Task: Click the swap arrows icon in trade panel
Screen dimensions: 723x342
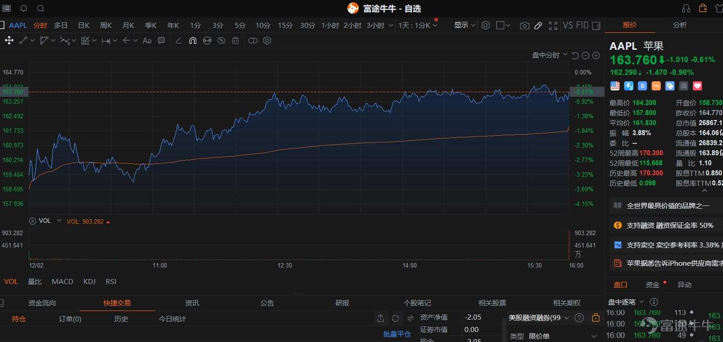Action: click(x=410, y=318)
